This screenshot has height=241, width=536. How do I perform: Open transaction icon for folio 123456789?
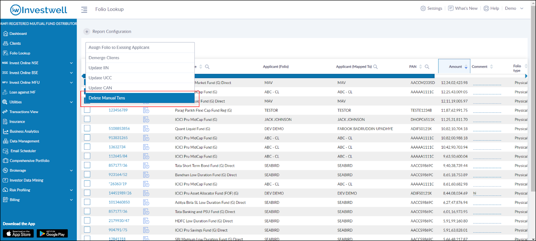pyautogui.click(x=146, y=110)
